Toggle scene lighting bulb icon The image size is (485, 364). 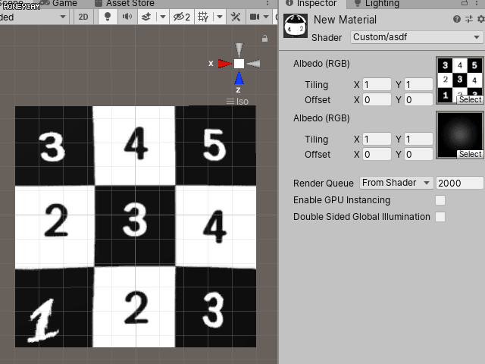(108, 17)
